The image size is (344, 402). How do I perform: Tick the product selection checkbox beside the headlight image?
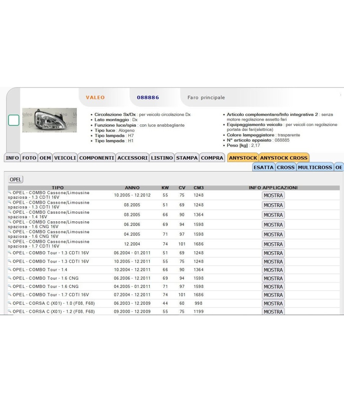point(14,120)
